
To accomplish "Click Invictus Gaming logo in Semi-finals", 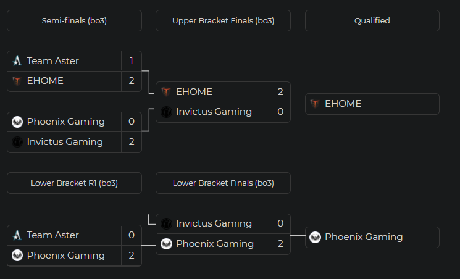I will pos(17,142).
